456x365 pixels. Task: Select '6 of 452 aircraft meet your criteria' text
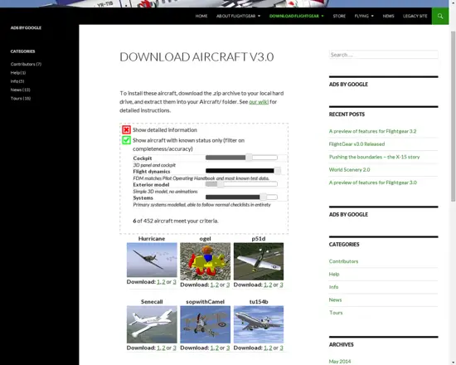click(x=176, y=221)
